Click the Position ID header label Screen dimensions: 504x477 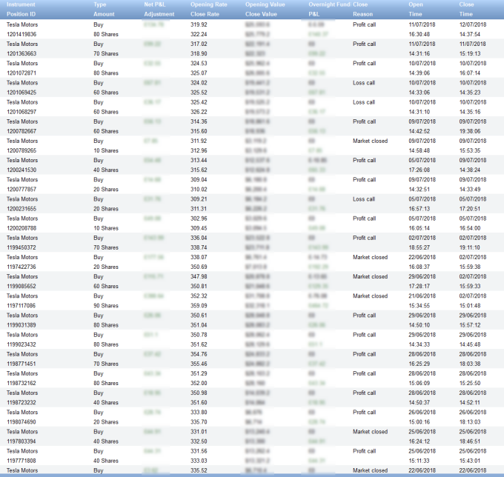[x=21, y=14]
